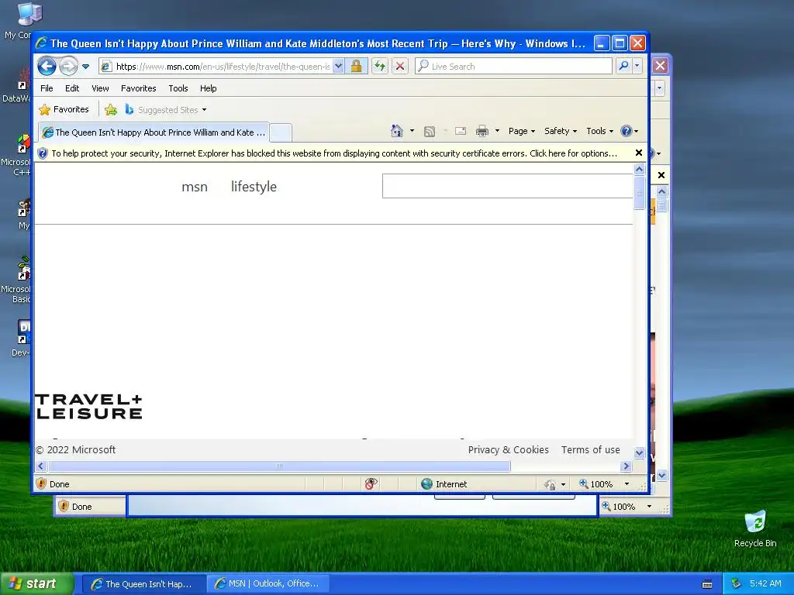Open the Favorites center star button

point(64,109)
